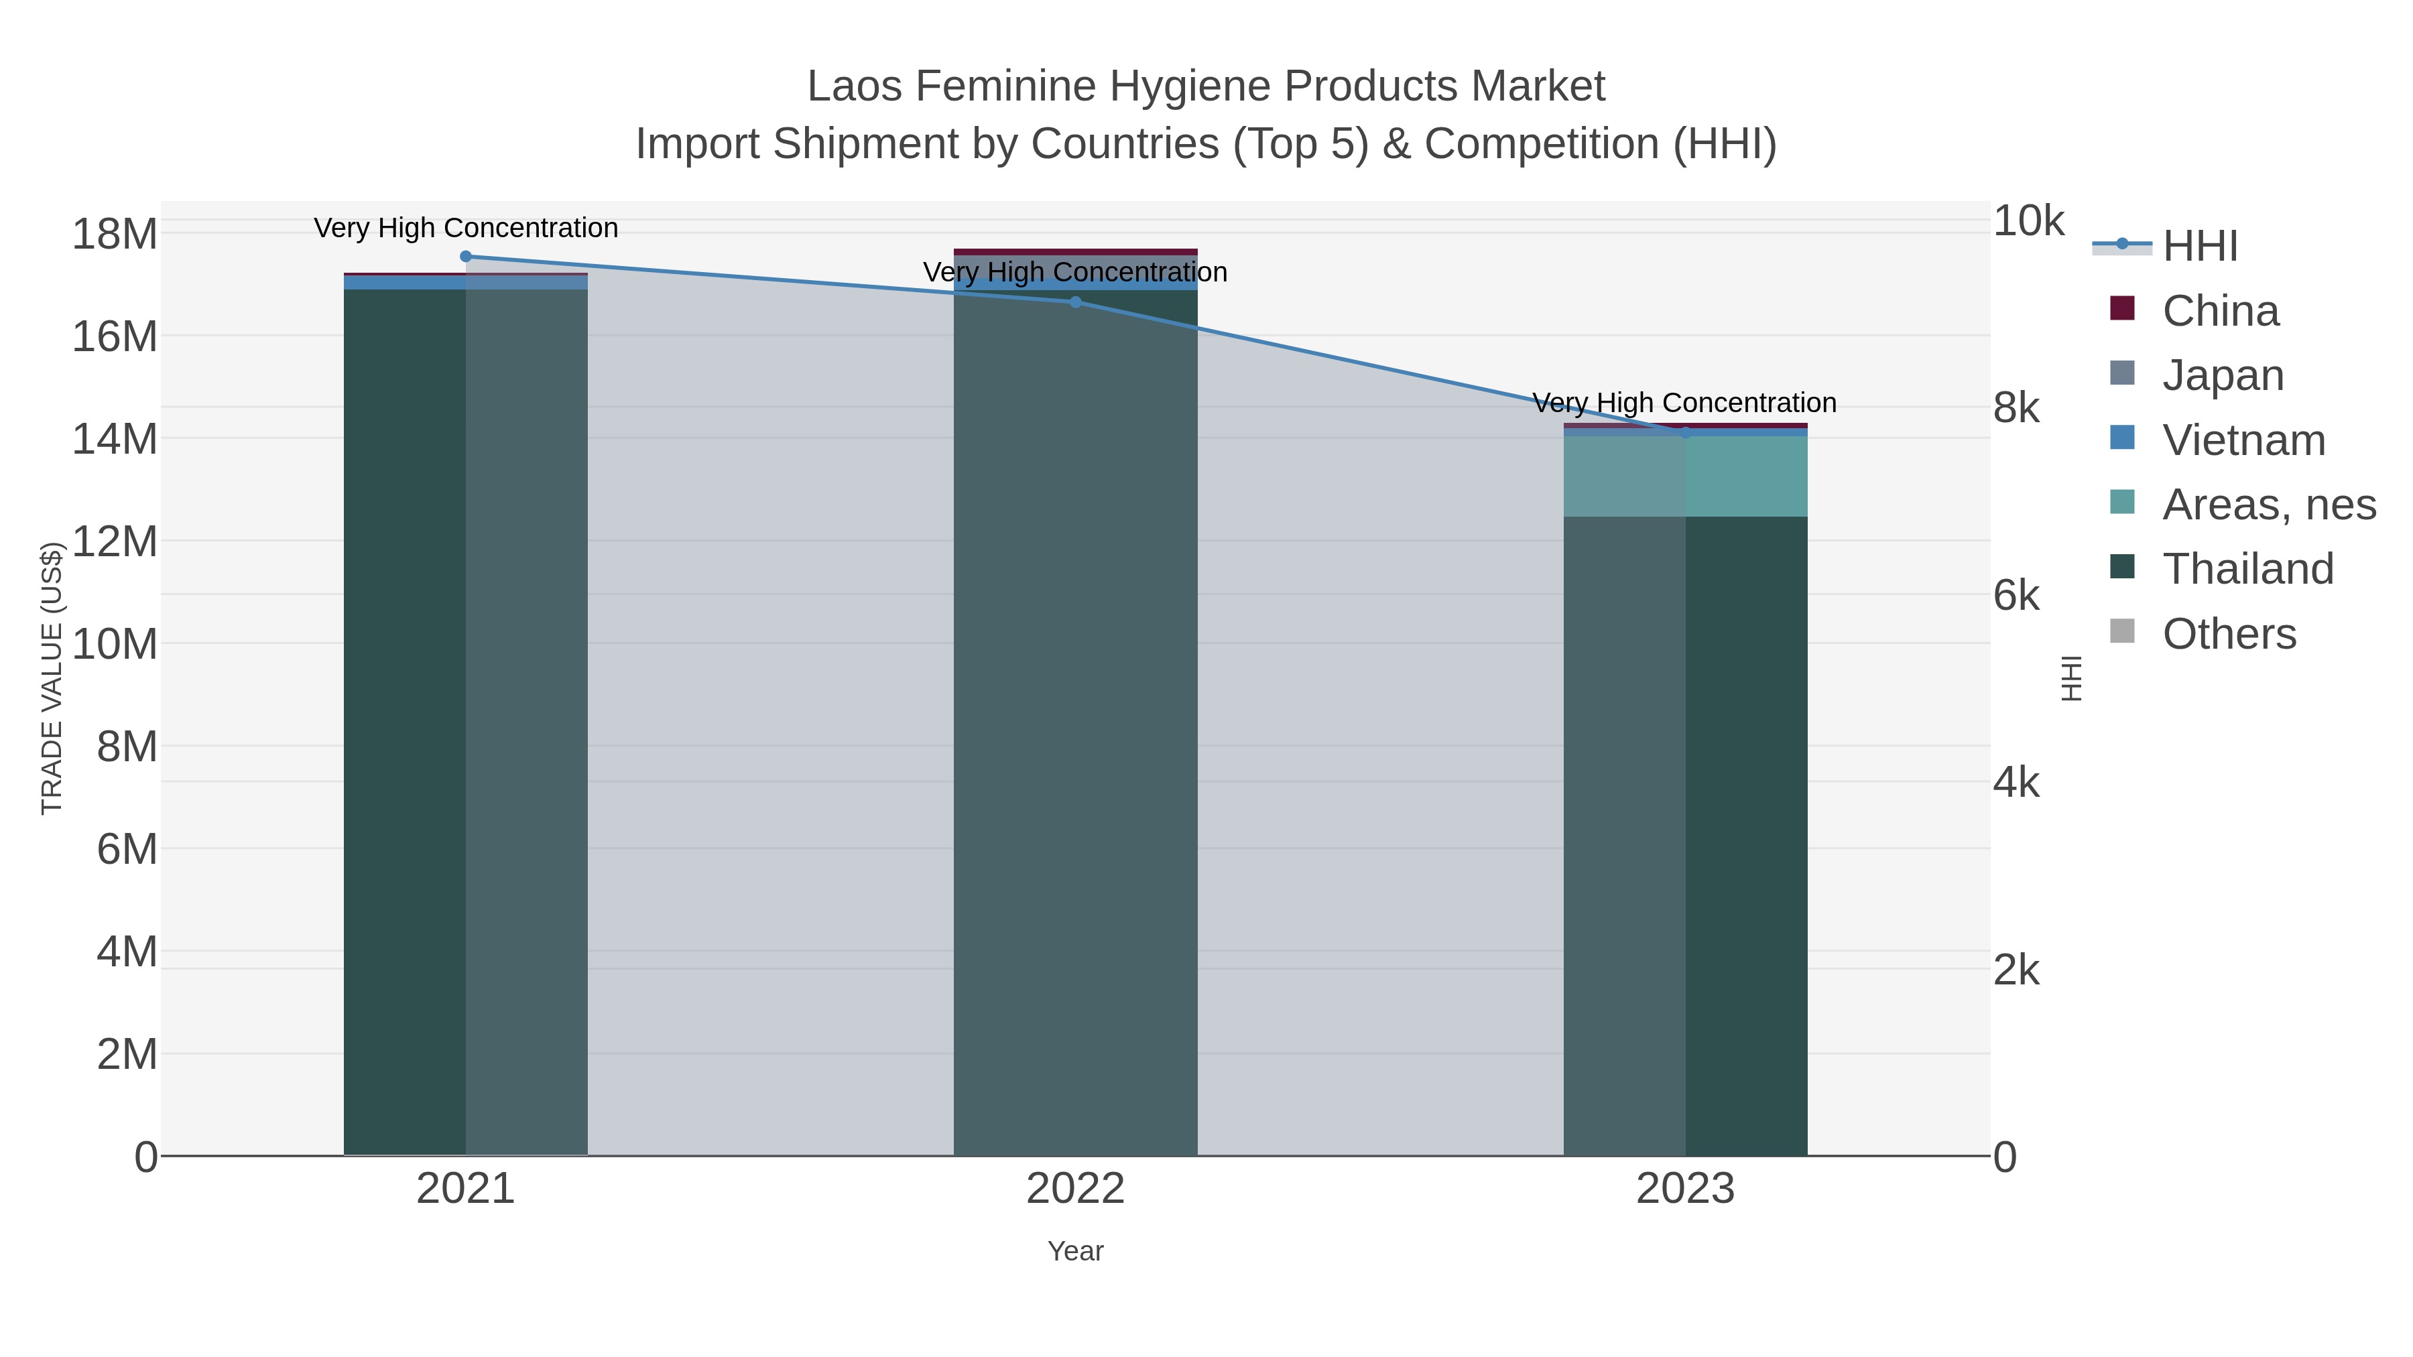Screen dimensions: 2413x1357
Task: Toggle Others series in legend
Action: [x=2203, y=633]
